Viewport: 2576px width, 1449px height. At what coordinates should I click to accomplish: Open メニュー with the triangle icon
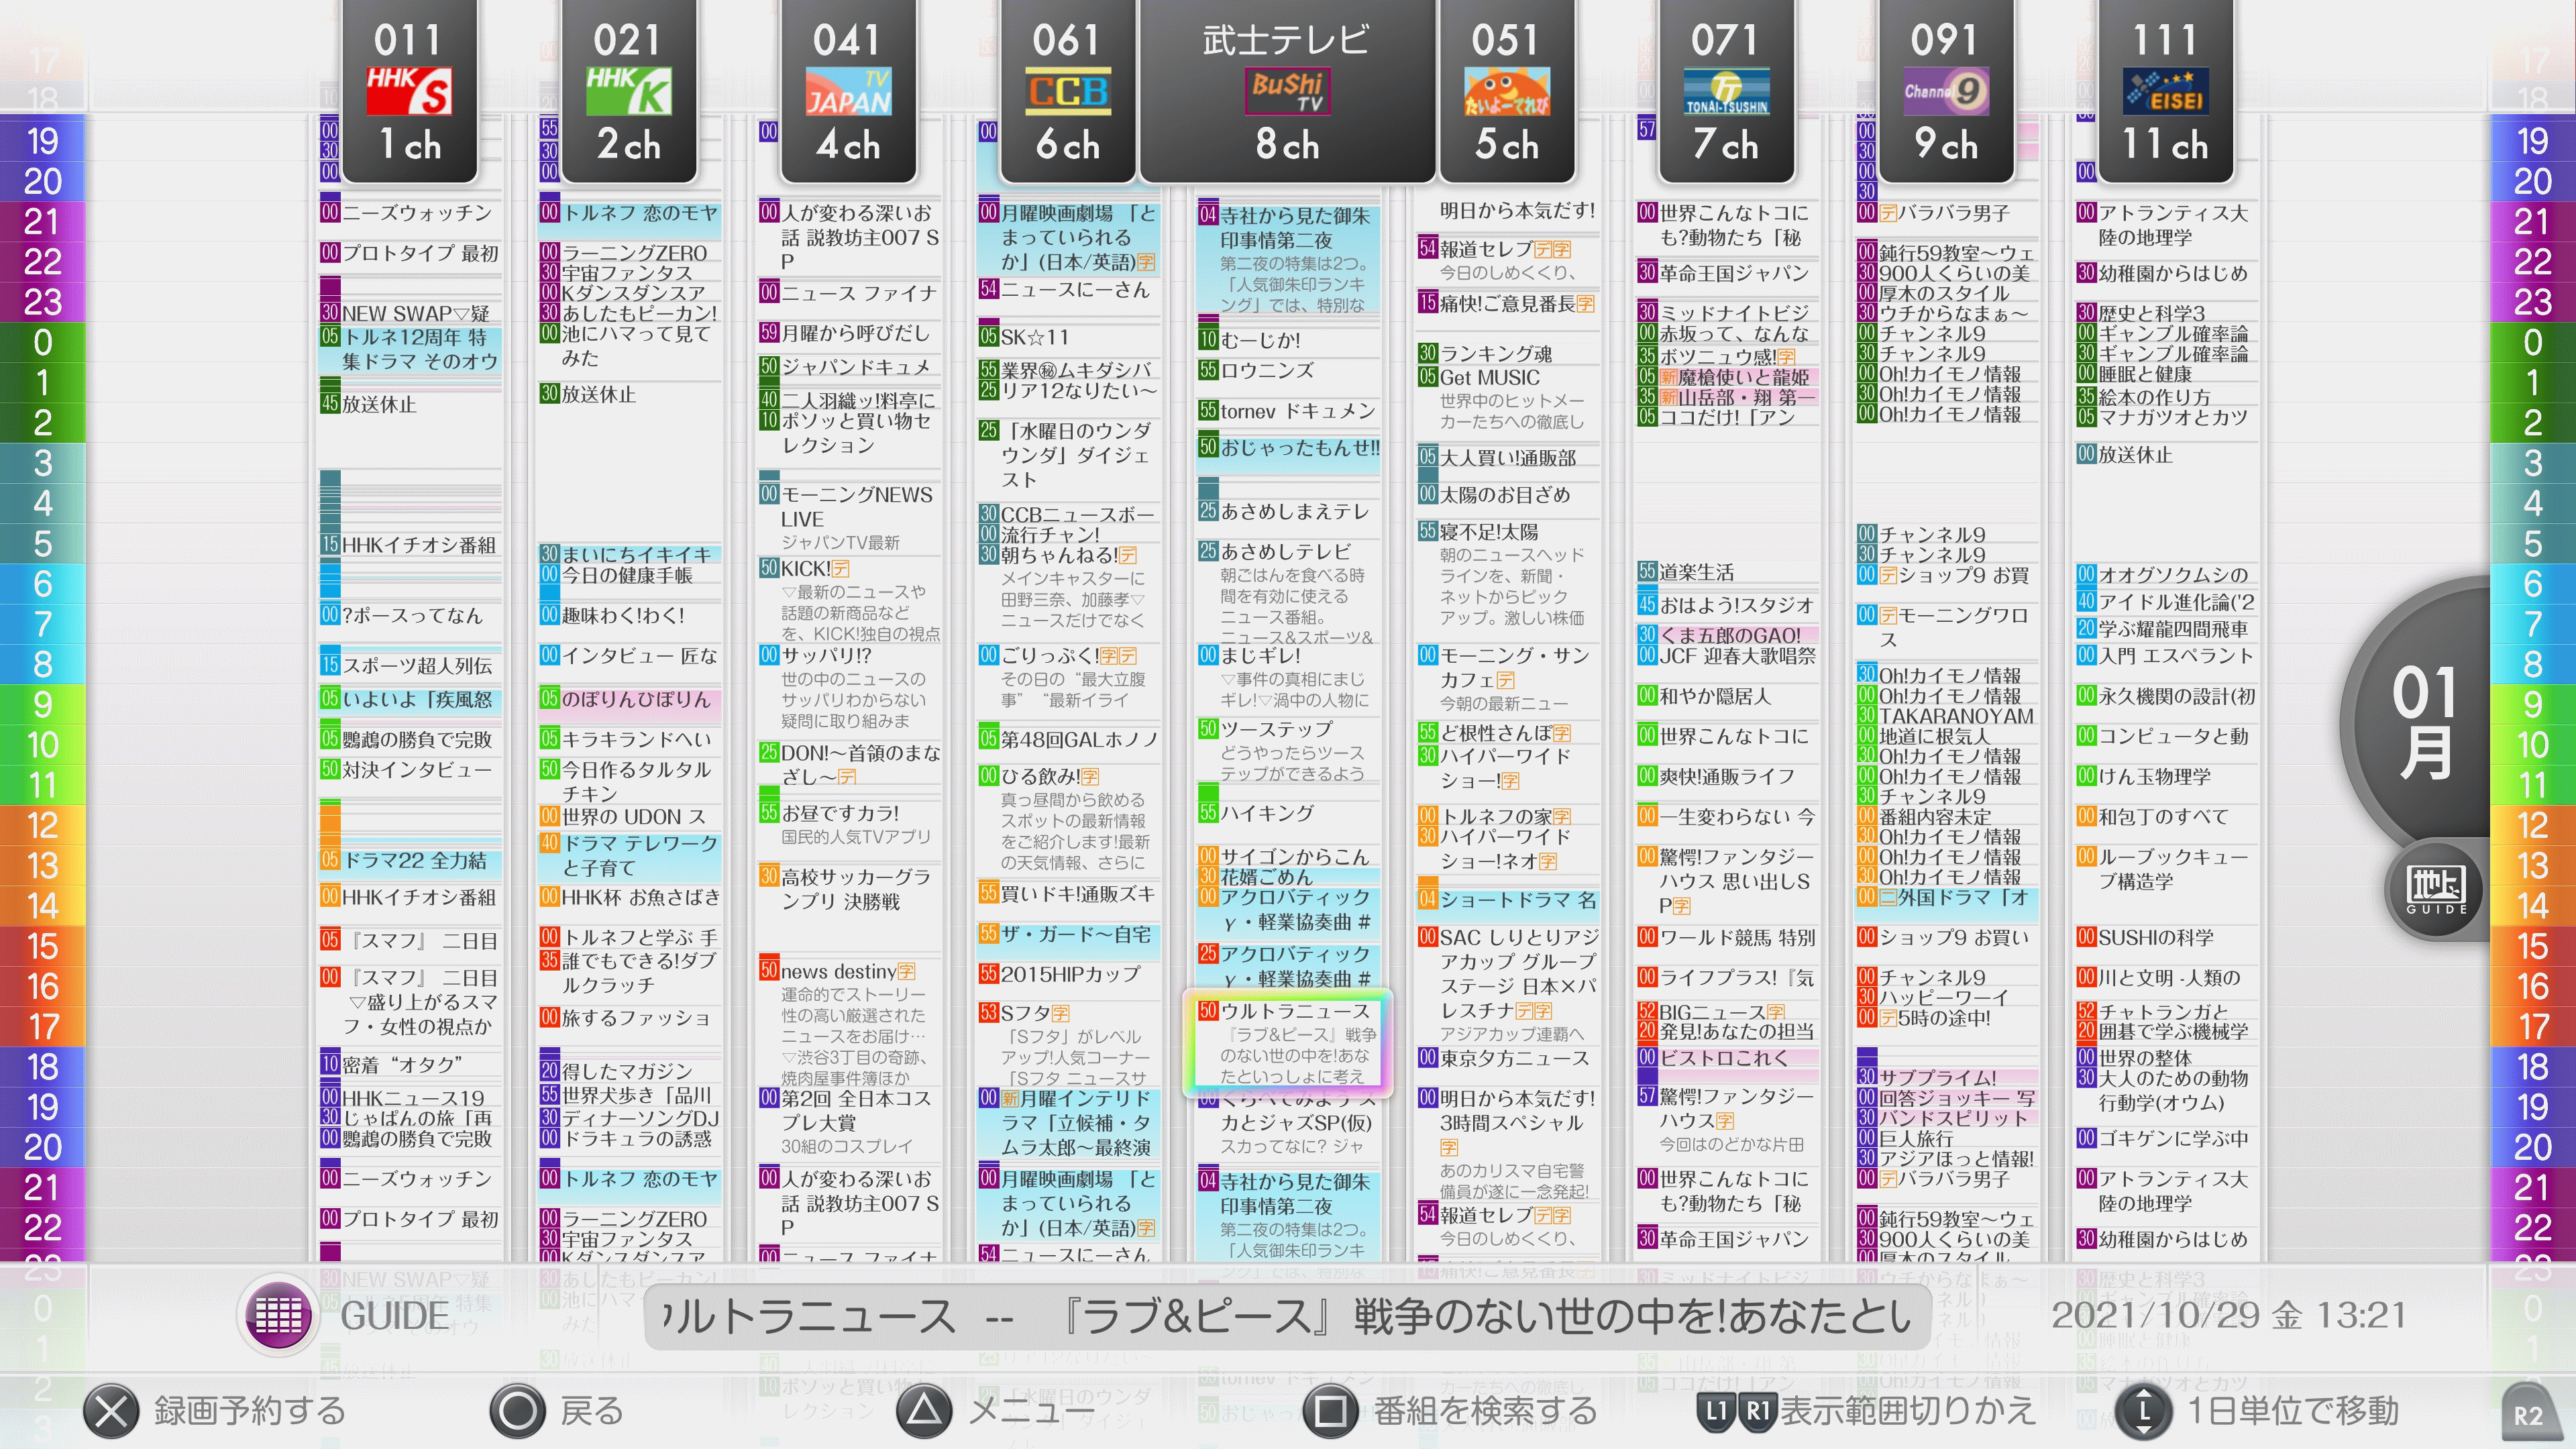pyautogui.click(x=924, y=1411)
